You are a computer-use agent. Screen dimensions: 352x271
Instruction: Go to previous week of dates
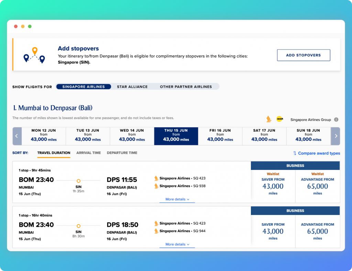pyautogui.click(x=17, y=136)
